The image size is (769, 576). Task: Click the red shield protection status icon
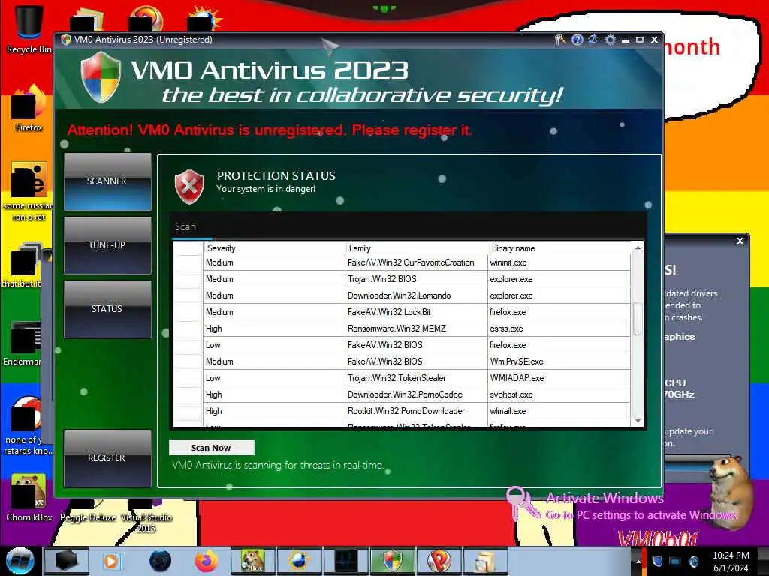(188, 186)
